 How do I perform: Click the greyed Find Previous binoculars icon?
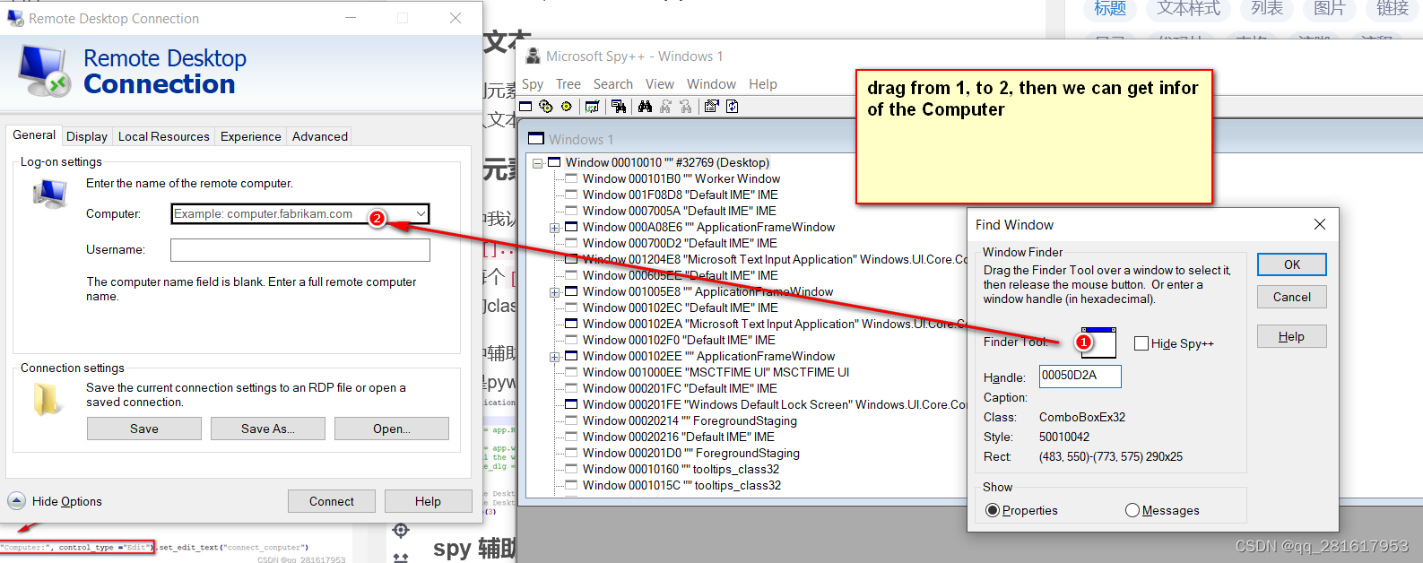686,107
